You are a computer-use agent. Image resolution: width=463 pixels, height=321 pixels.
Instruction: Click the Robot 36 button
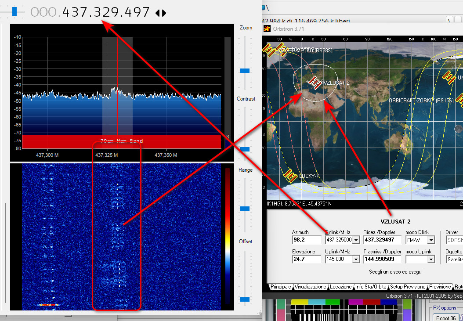tap(446, 317)
